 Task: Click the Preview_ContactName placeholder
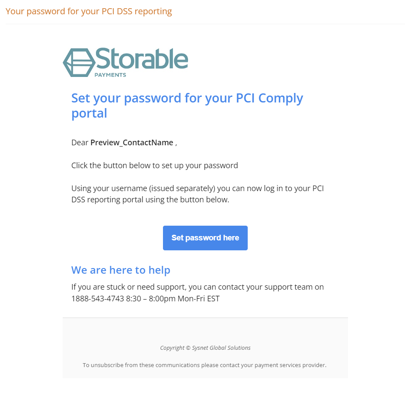coord(132,143)
